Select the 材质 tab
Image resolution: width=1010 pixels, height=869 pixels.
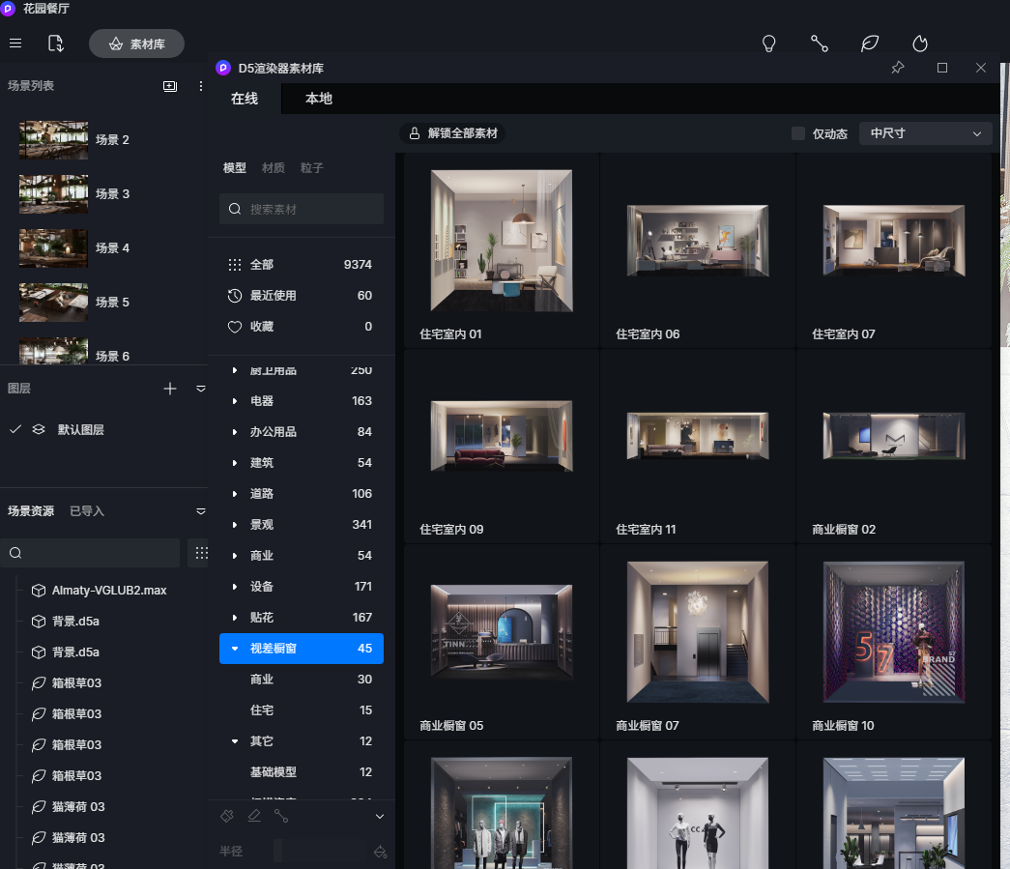274,168
